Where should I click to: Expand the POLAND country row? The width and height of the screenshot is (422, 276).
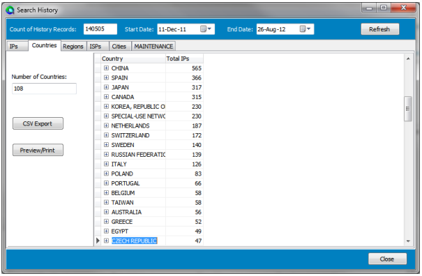tap(106, 174)
